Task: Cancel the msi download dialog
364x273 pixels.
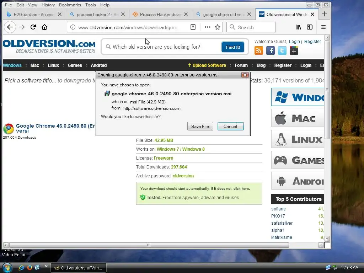Action: [230, 126]
